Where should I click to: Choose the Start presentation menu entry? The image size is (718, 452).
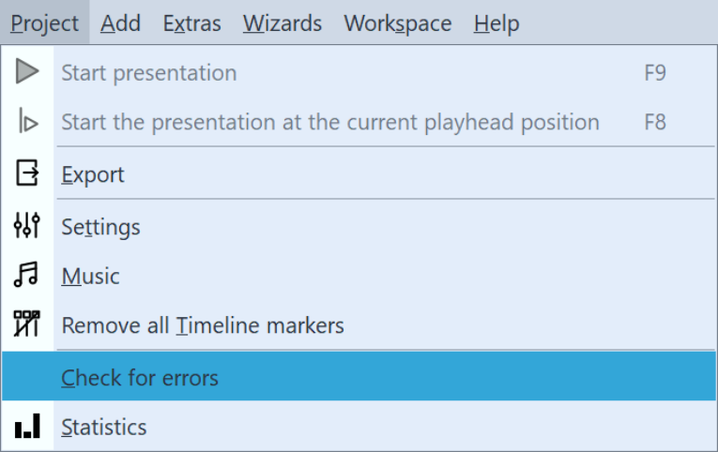(148, 72)
